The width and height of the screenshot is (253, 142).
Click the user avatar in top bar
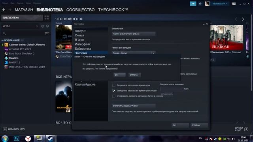pos(207,4)
